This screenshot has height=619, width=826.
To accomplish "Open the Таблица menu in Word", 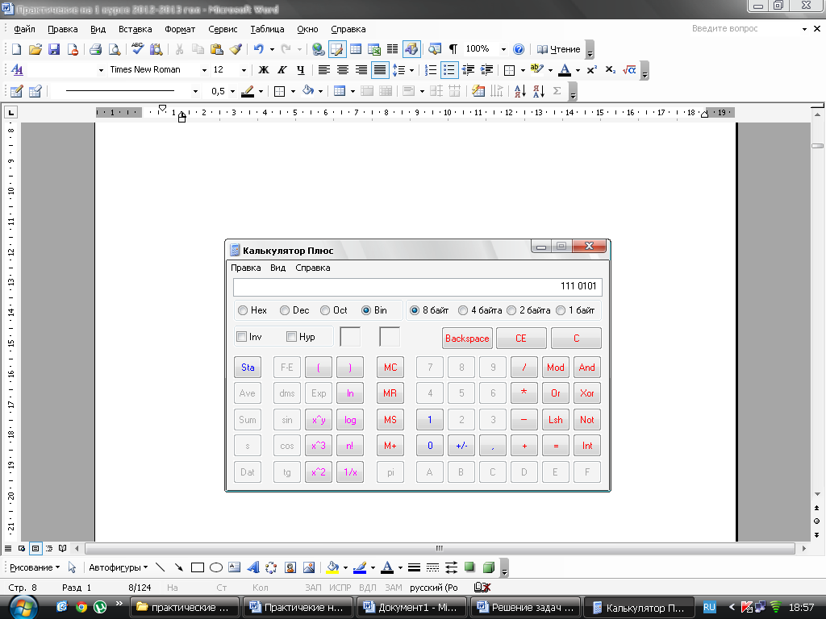I will [x=267, y=30].
